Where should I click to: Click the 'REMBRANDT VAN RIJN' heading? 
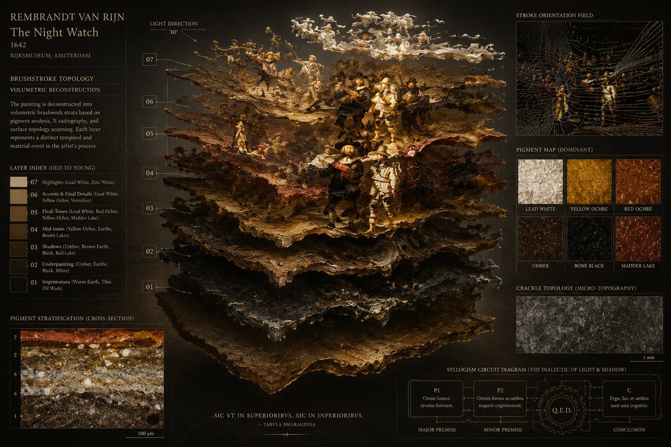pyautogui.click(x=67, y=17)
